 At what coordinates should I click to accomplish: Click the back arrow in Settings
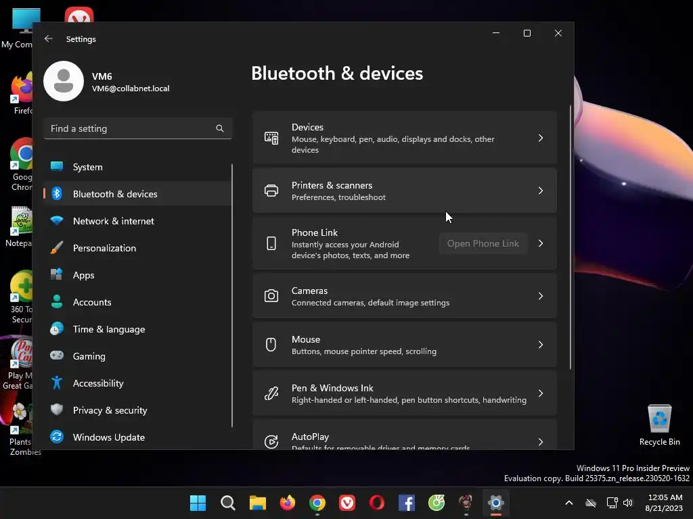(x=48, y=39)
